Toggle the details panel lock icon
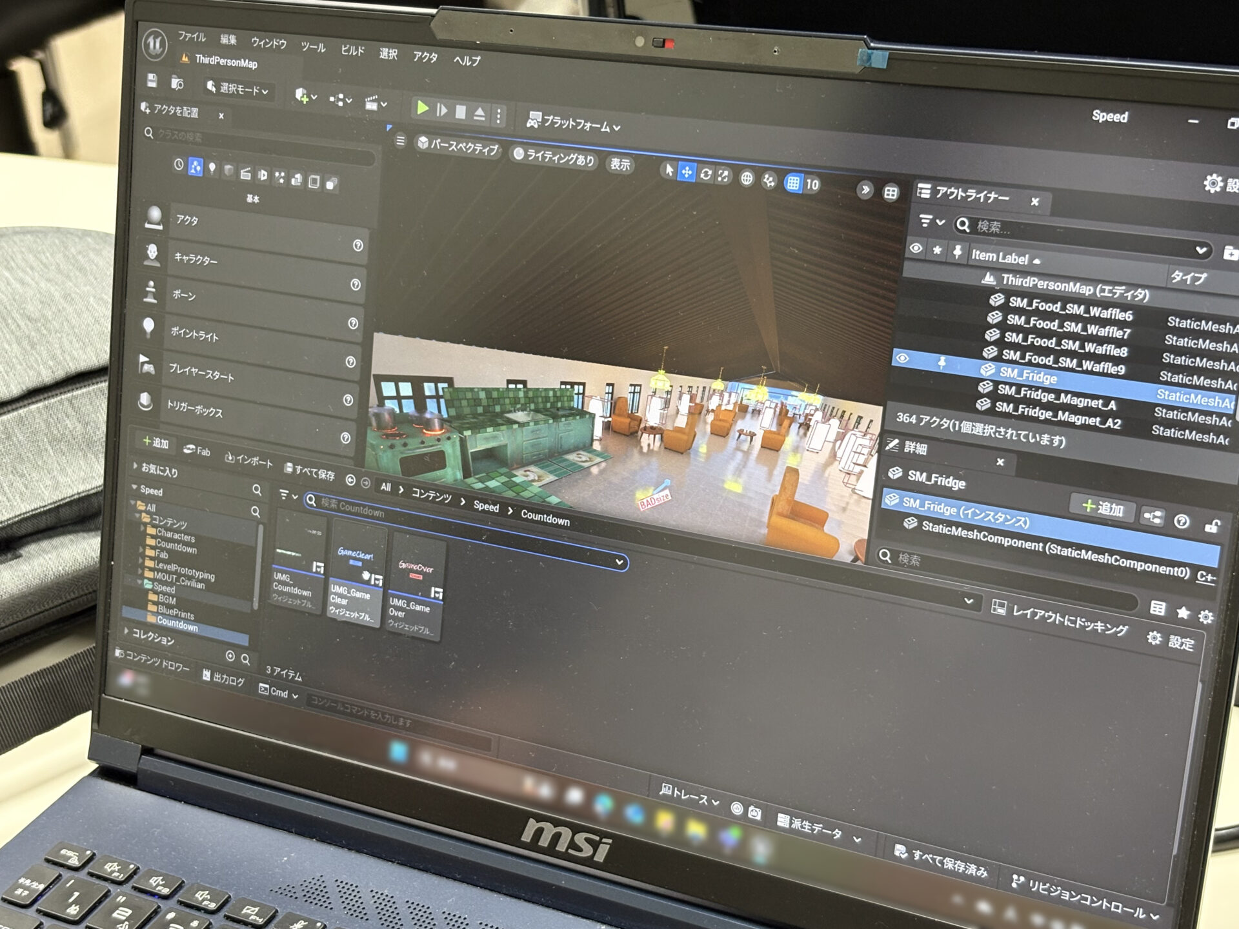This screenshot has width=1239, height=929. pyautogui.click(x=1211, y=526)
